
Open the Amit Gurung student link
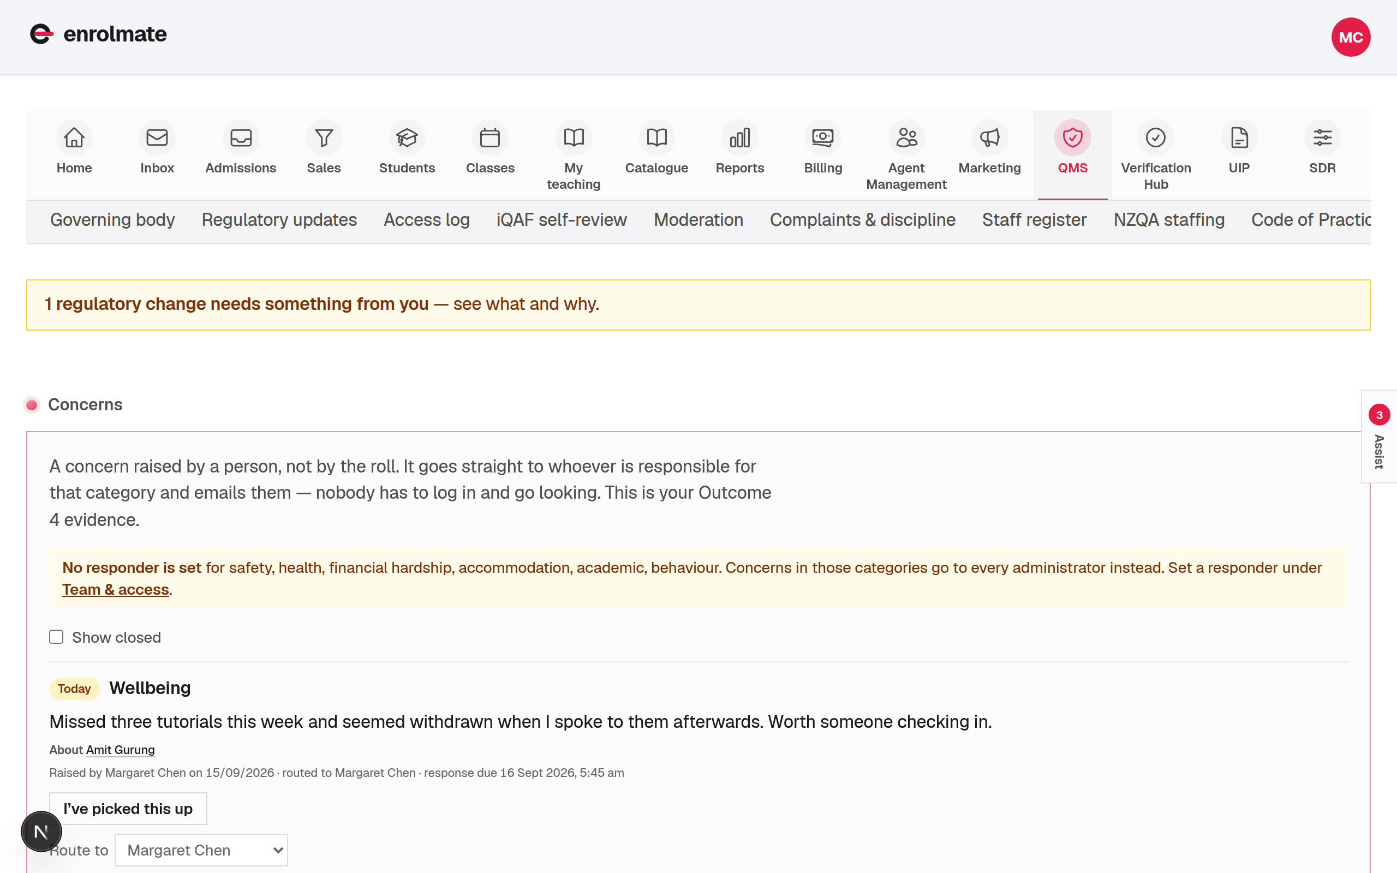click(x=120, y=750)
